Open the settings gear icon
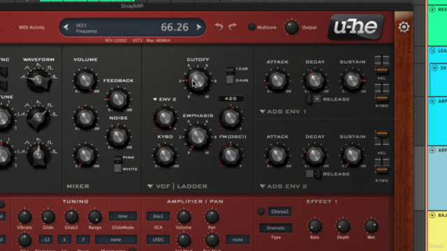Image resolution: width=447 pixels, height=251 pixels. click(404, 27)
